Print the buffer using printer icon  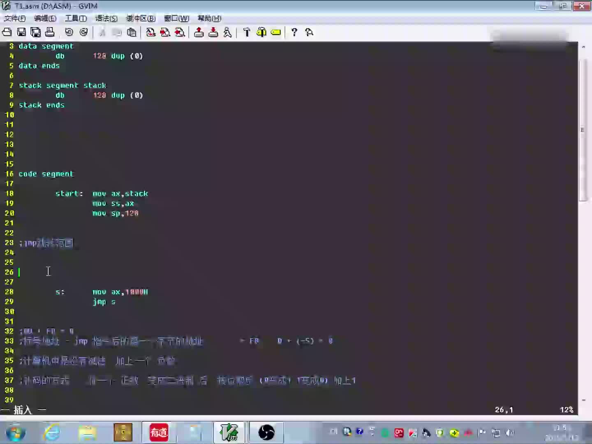click(50, 32)
